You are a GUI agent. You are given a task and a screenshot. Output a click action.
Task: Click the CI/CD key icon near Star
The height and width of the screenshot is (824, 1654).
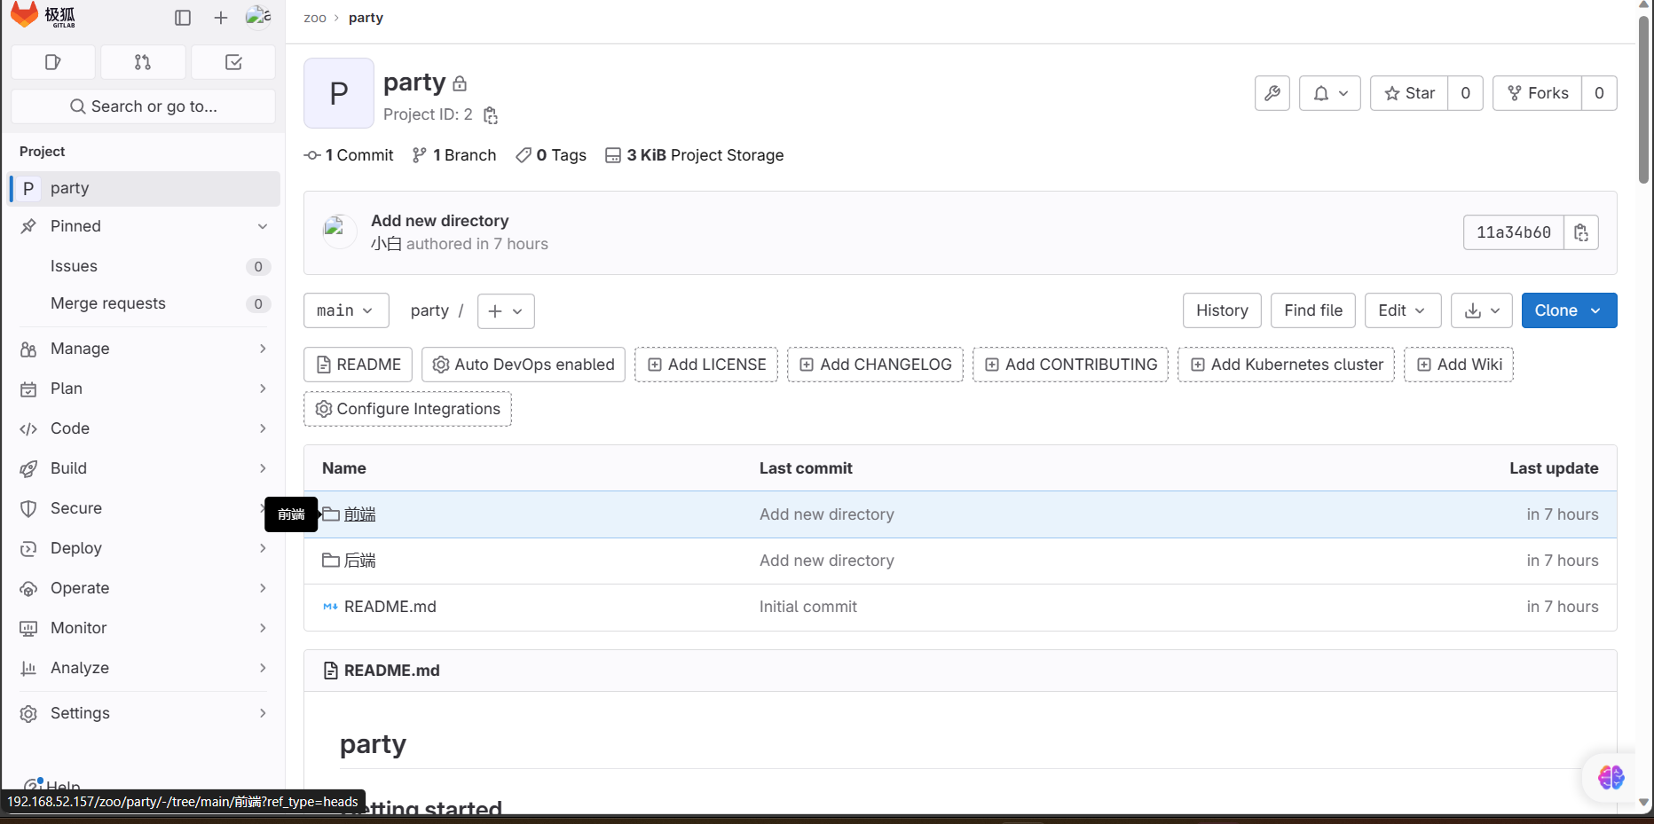1272,93
